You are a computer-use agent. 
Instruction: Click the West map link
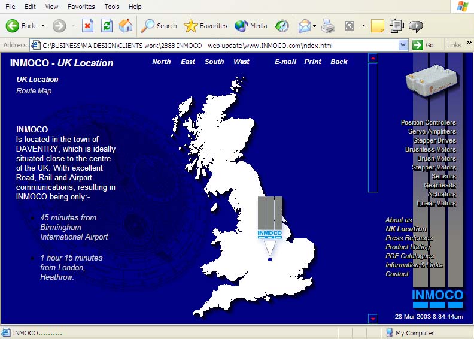tap(241, 62)
